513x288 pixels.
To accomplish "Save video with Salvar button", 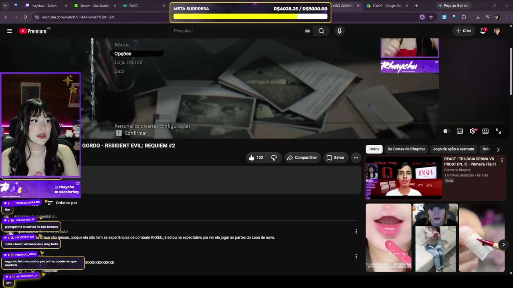I will (335, 158).
